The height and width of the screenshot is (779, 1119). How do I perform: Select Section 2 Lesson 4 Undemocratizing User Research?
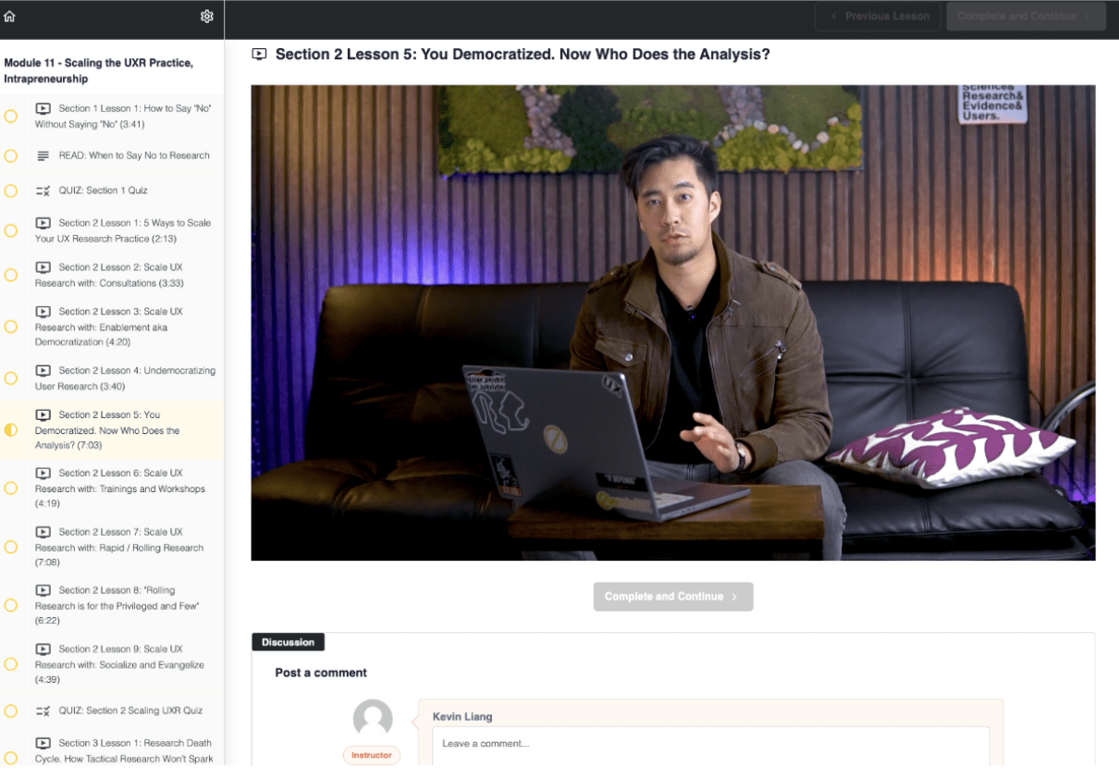click(125, 378)
